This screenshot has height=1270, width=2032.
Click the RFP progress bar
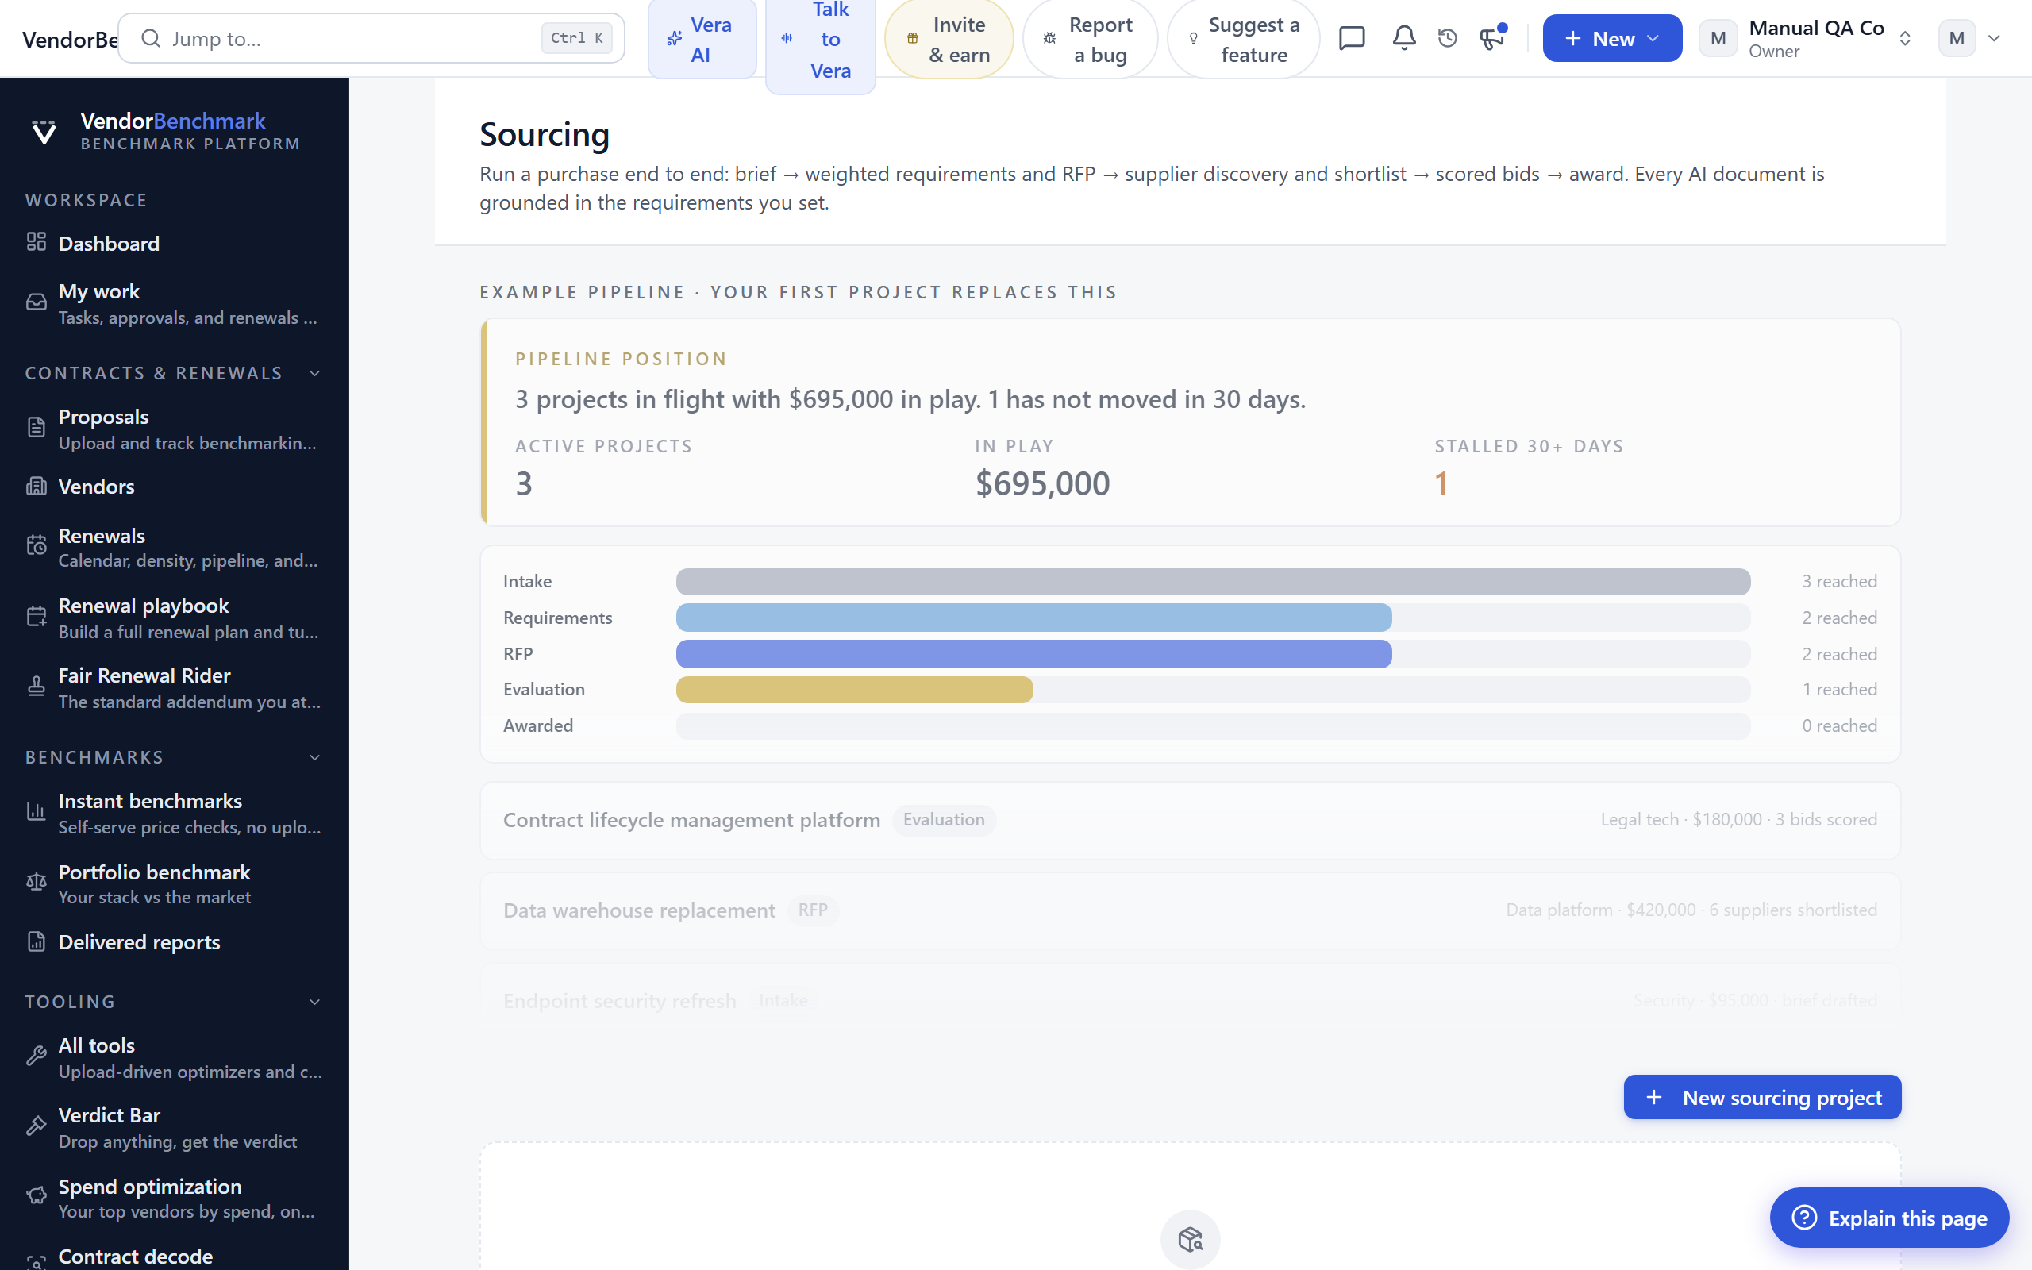coord(1213,653)
